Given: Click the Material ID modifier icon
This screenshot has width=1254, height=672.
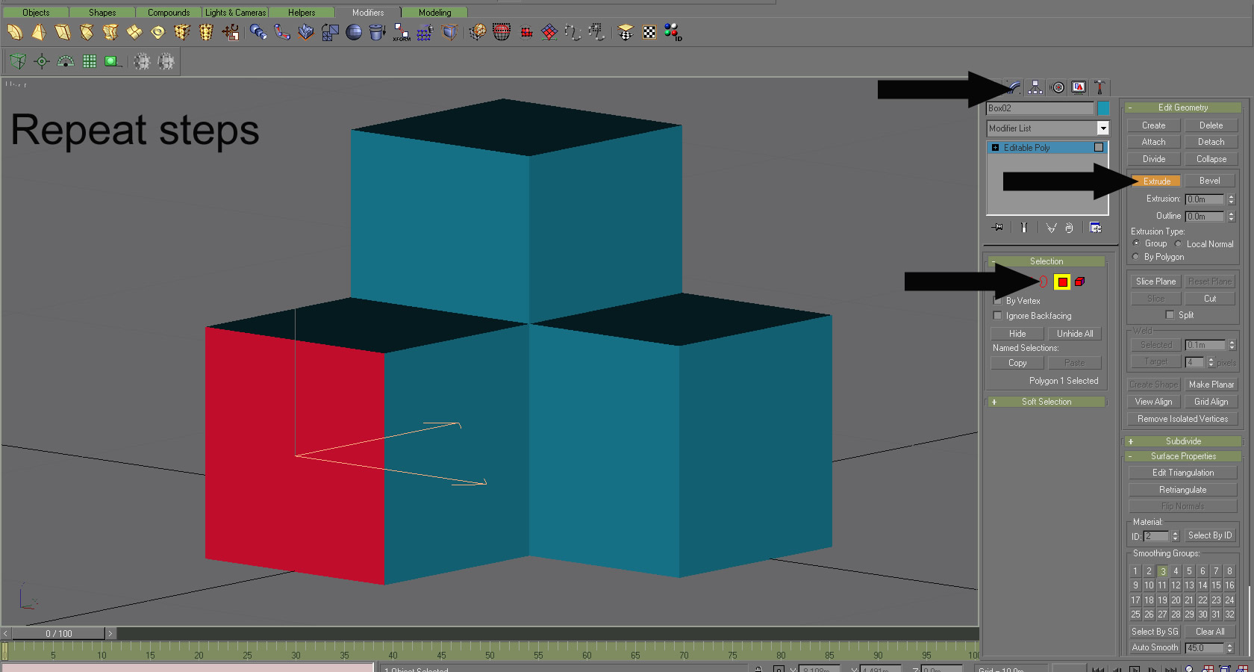Looking at the screenshot, I should (x=673, y=32).
